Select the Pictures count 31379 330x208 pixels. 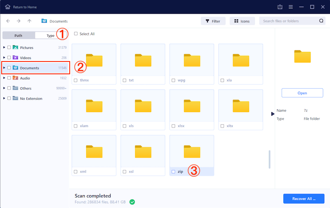(62, 47)
